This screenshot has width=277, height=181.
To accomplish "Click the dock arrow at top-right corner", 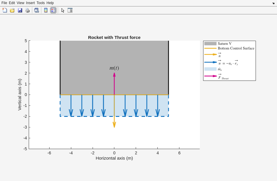I will 273,3.
